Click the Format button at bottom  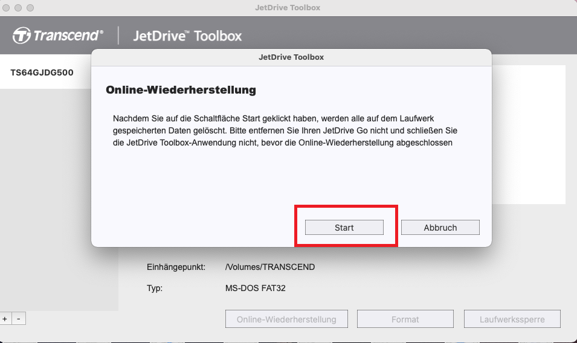[405, 319]
